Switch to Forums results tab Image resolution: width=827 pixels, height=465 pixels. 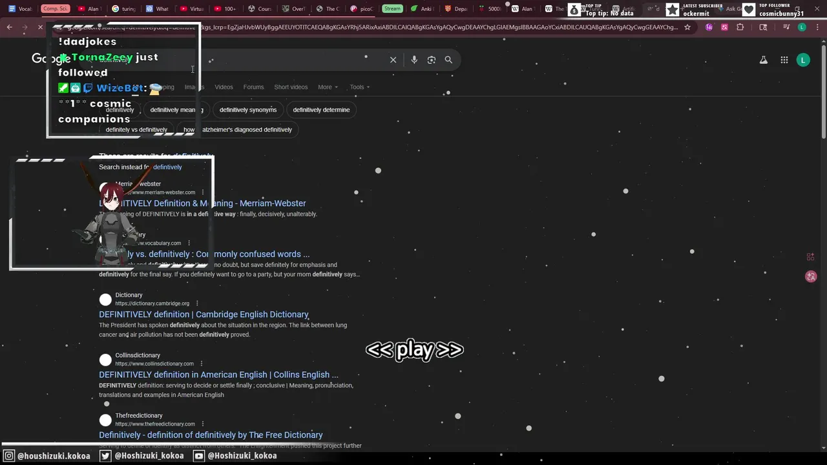tap(253, 87)
